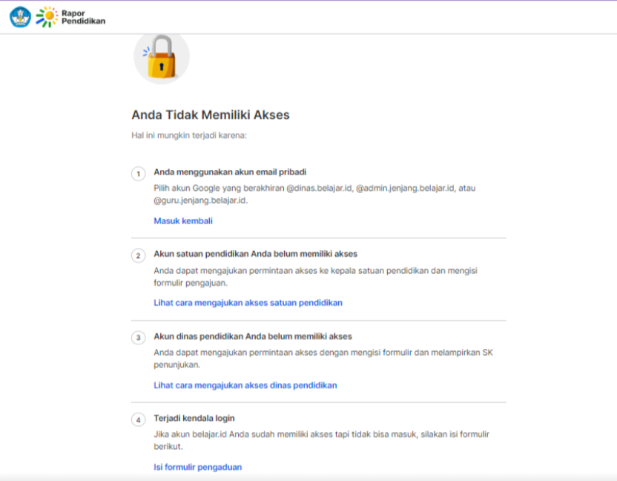Click the numbered circle 4 icon
The height and width of the screenshot is (481, 617).
(x=138, y=420)
